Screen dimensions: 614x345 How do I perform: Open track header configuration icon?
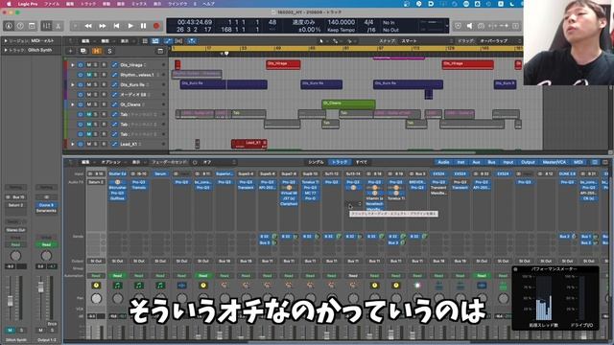tap(160, 51)
